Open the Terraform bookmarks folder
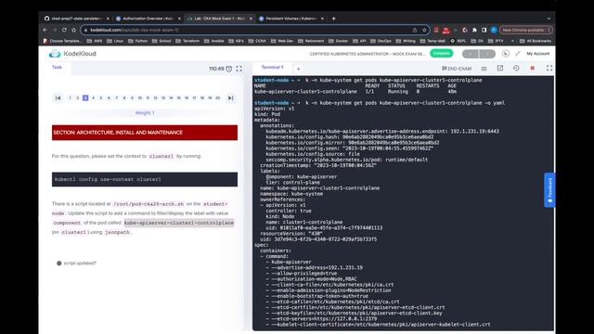Viewport: 594px width, 334px height. (187, 41)
